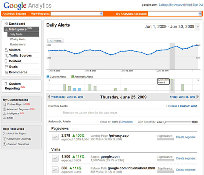This screenshot has width=204, height=175.
Task: Click the Goals flag icon
Action: (x=6, y=67)
